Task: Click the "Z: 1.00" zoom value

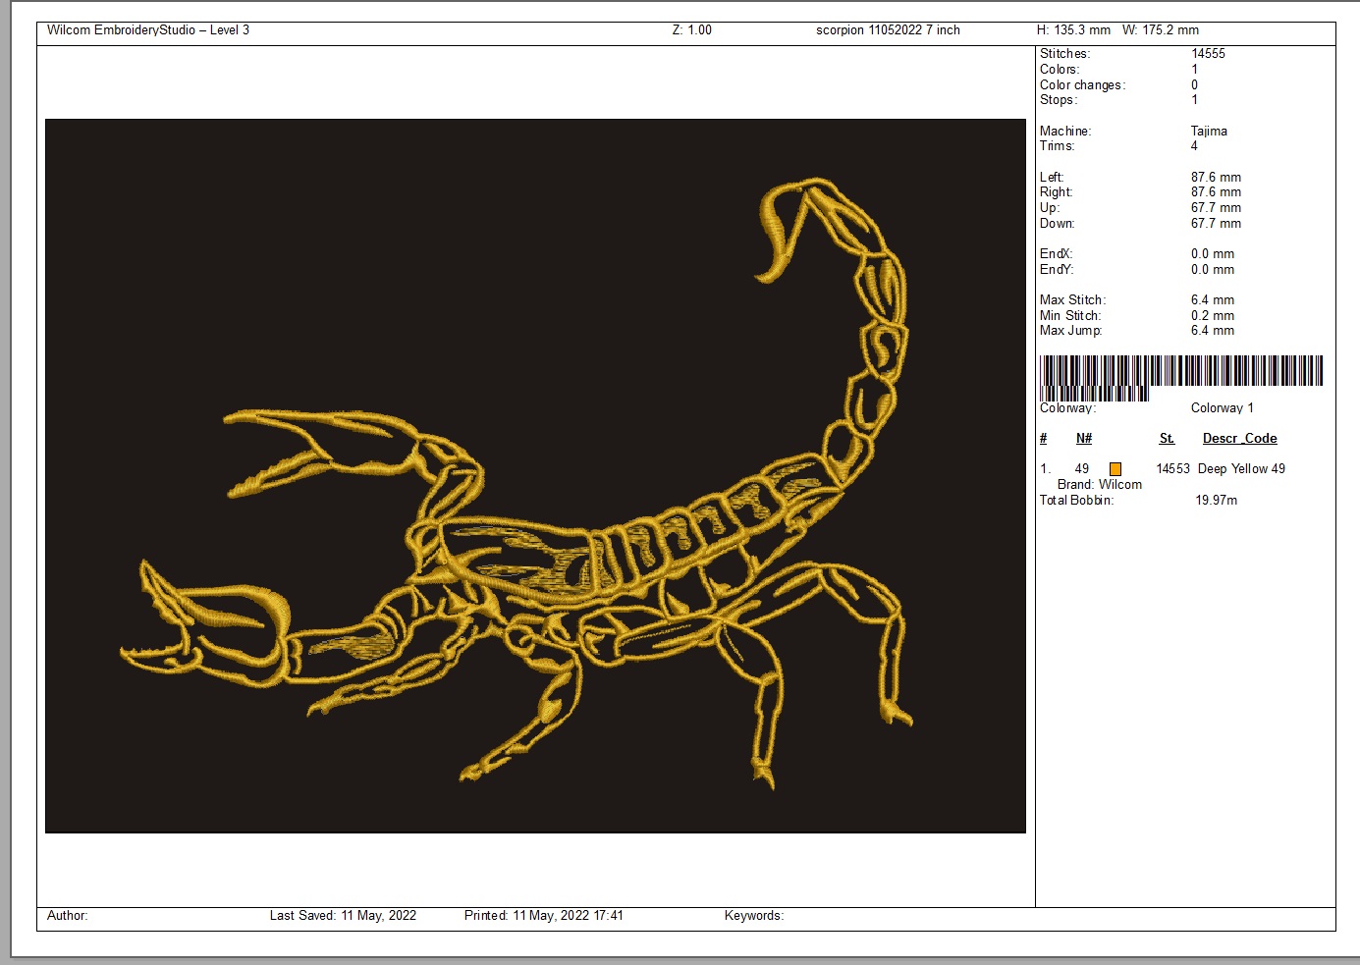Action: (692, 30)
